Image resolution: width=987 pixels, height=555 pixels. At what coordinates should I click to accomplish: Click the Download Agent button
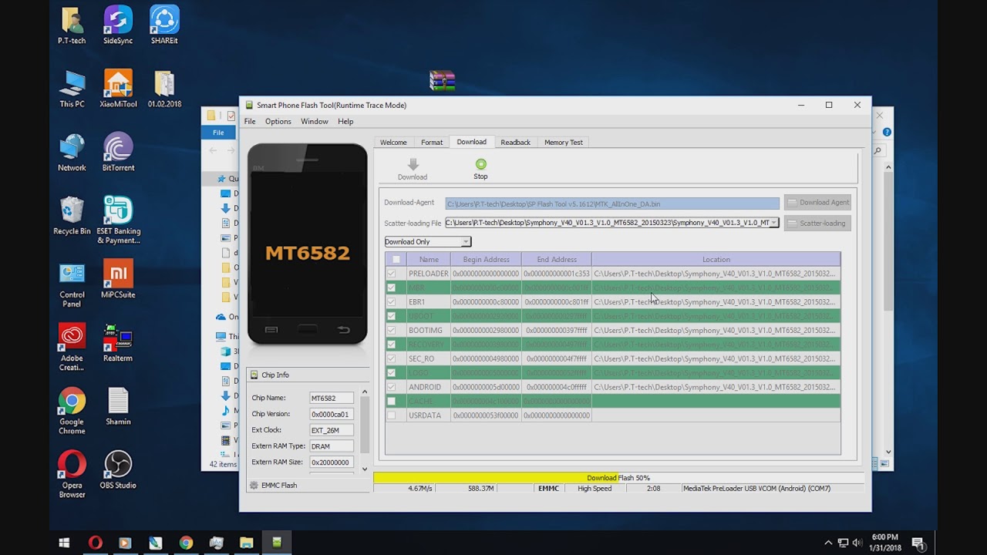[817, 203]
